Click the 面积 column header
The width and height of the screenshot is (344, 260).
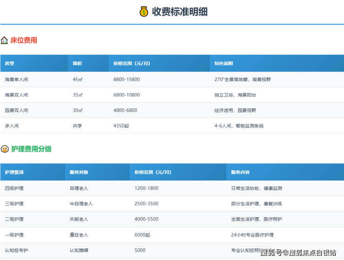coord(78,63)
